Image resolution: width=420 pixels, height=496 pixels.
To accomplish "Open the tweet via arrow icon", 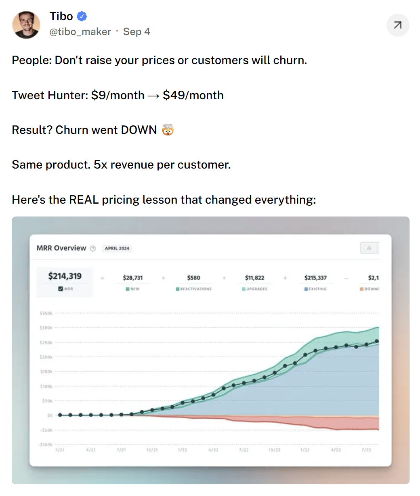I will tap(398, 25).
